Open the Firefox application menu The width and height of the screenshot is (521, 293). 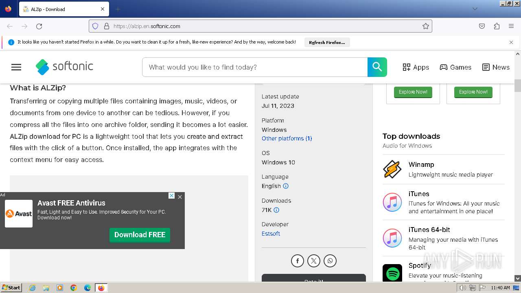coord(511,26)
